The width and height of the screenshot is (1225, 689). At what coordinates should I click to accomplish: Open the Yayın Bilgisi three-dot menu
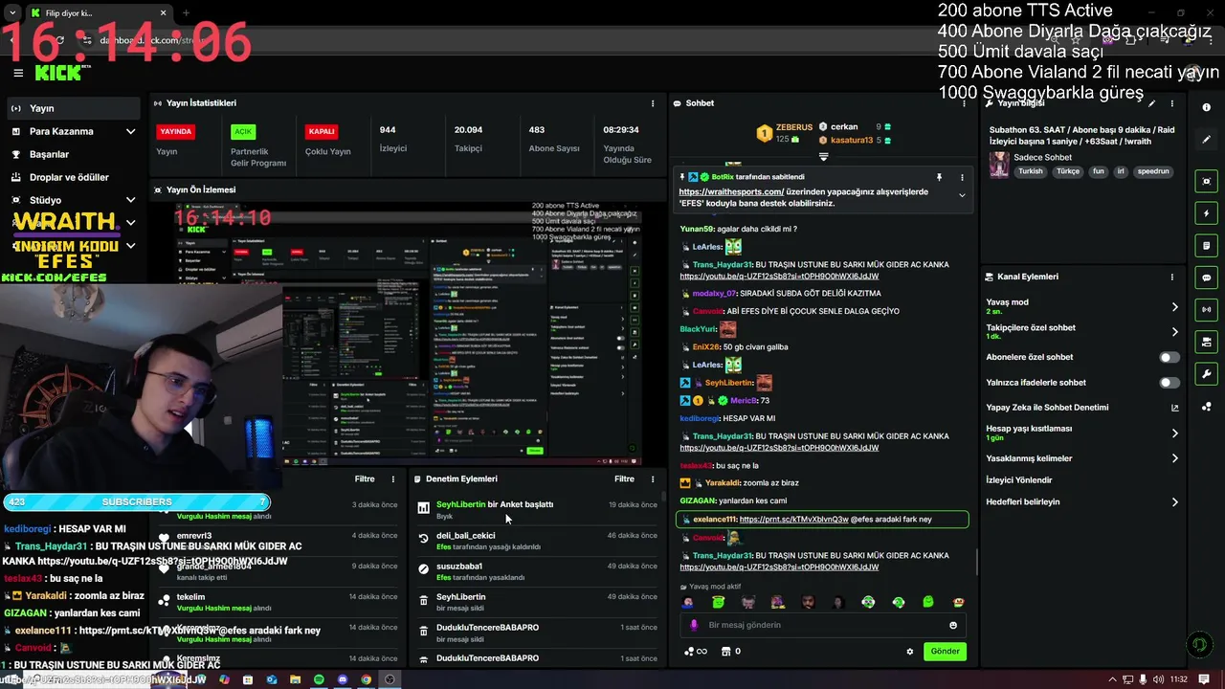coord(1172,103)
